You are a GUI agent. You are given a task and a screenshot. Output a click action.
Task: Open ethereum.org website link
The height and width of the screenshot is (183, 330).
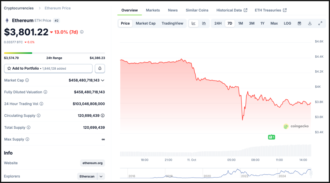[93, 163]
